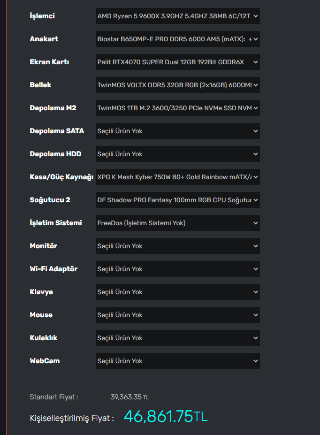This screenshot has height=435, width=320.
Task: Open the İşletim Sistemi dropdown
Action: (x=177, y=223)
